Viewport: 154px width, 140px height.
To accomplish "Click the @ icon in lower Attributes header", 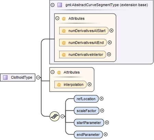I will point(59,72).
